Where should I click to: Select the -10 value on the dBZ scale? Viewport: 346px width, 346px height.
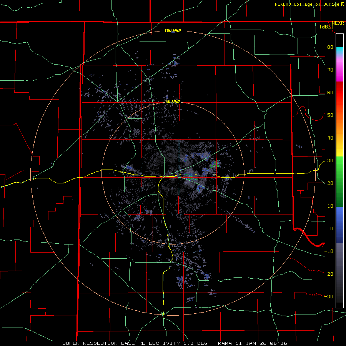click(329, 251)
